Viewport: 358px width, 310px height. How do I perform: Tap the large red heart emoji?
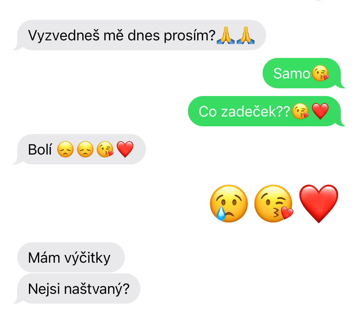(318, 203)
